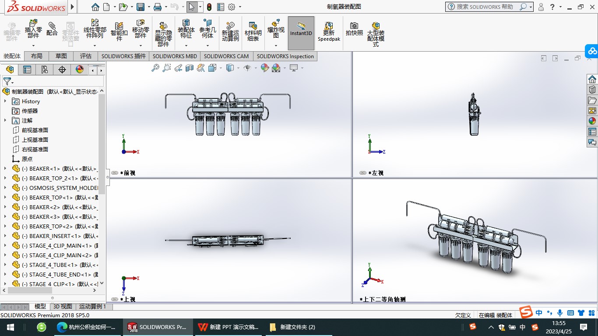Click the Zoom to Fit magnifier icon
598x336 pixels.
pos(155,68)
